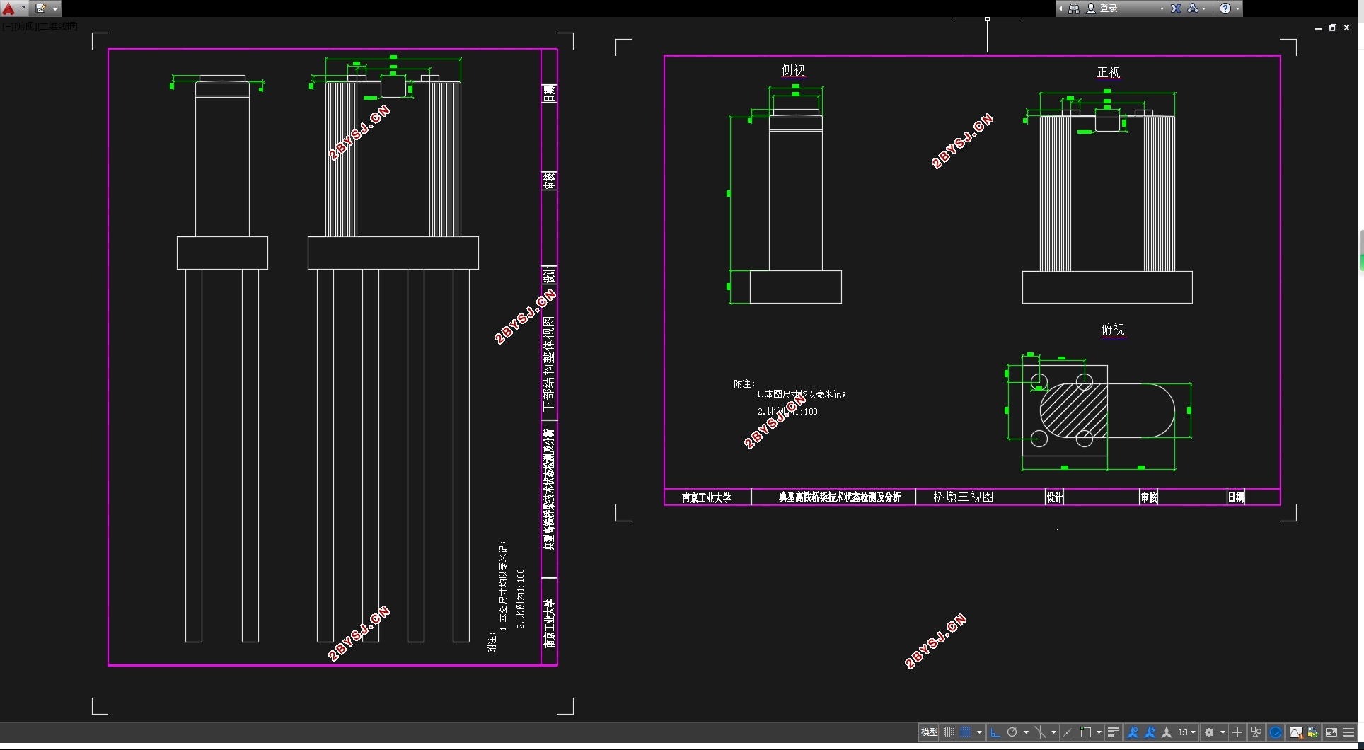Click the Save As quick access icon

pos(40,8)
